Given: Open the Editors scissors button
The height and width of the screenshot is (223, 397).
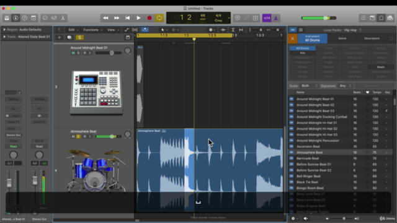Looking at the screenshot, I should point(63,18).
